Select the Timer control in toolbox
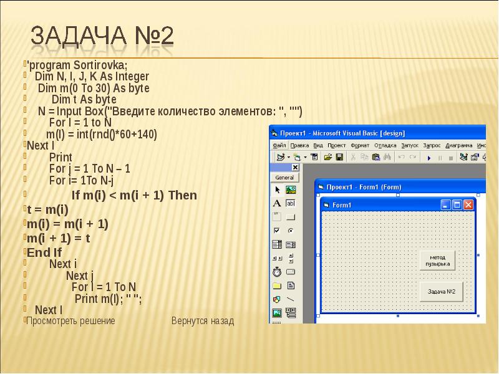 point(277,272)
